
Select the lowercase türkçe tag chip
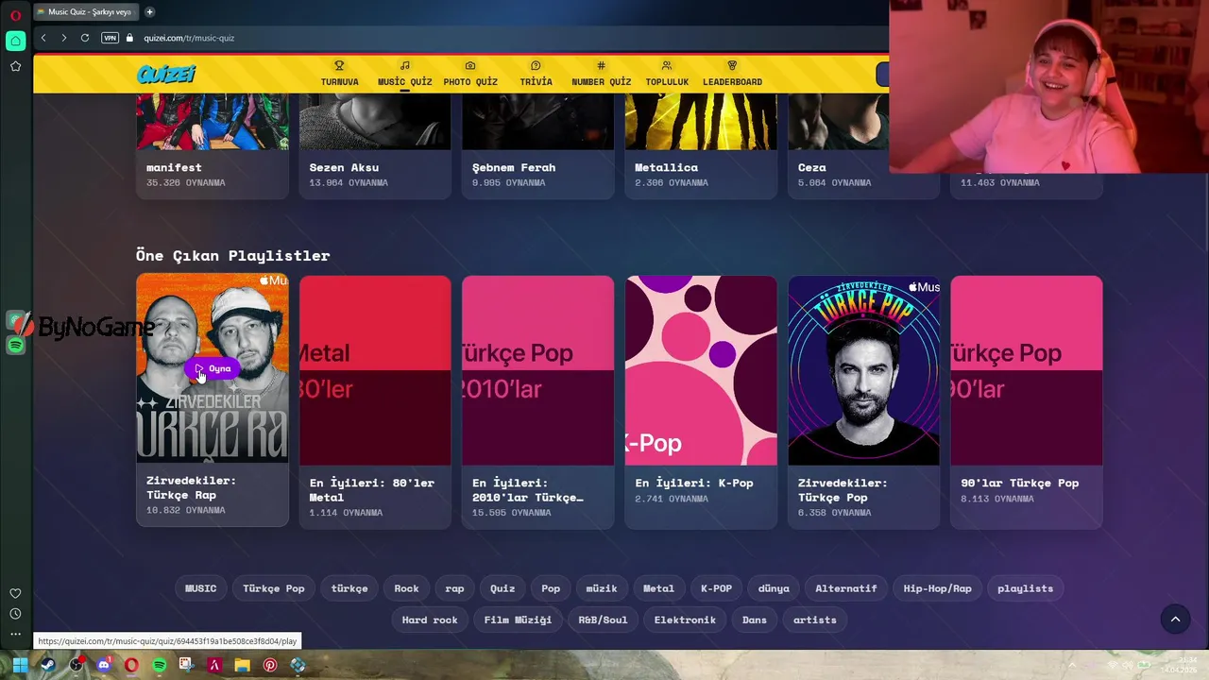pyautogui.click(x=349, y=588)
